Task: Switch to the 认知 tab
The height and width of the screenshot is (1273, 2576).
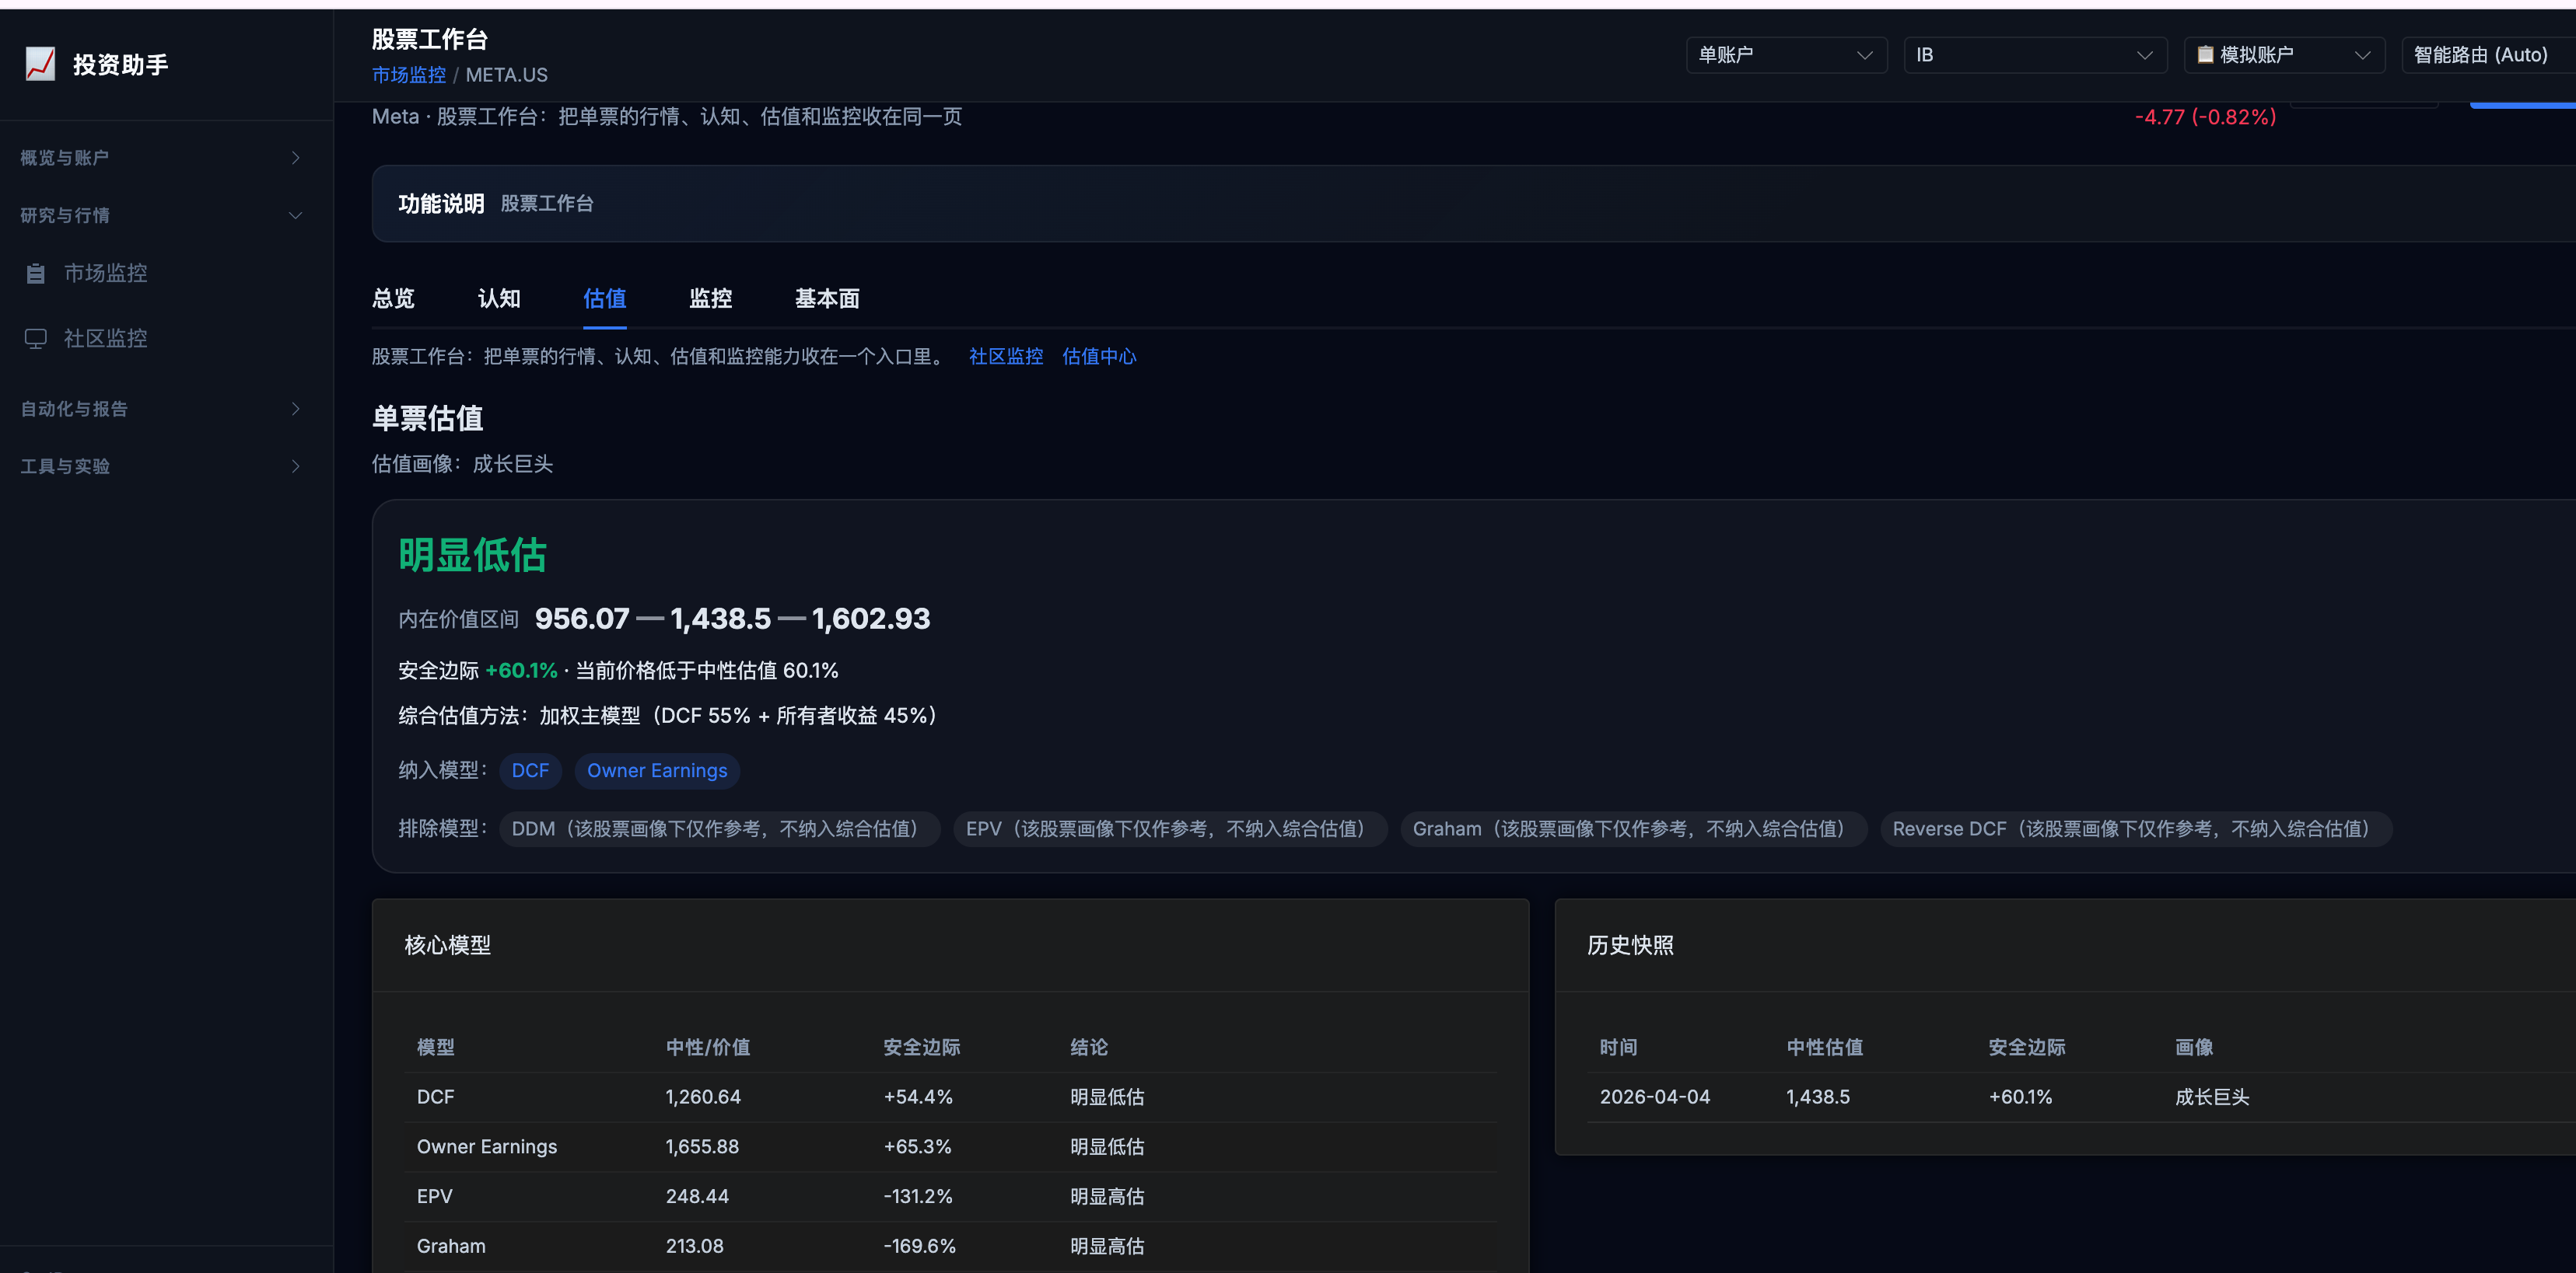Action: 499,298
